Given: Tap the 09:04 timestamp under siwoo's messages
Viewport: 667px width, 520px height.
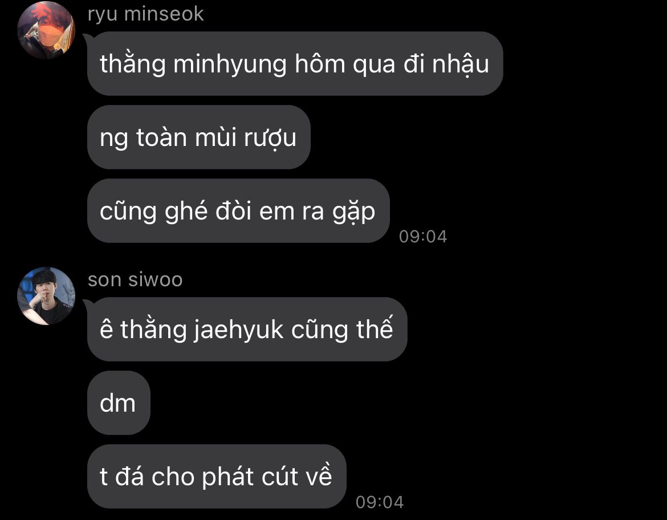Looking at the screenshot, I should click(x=380, y=502).
